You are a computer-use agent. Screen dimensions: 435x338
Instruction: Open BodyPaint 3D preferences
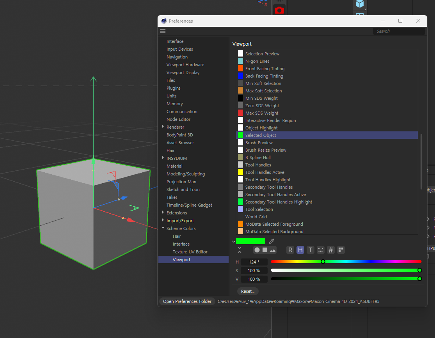click(179, 135)
